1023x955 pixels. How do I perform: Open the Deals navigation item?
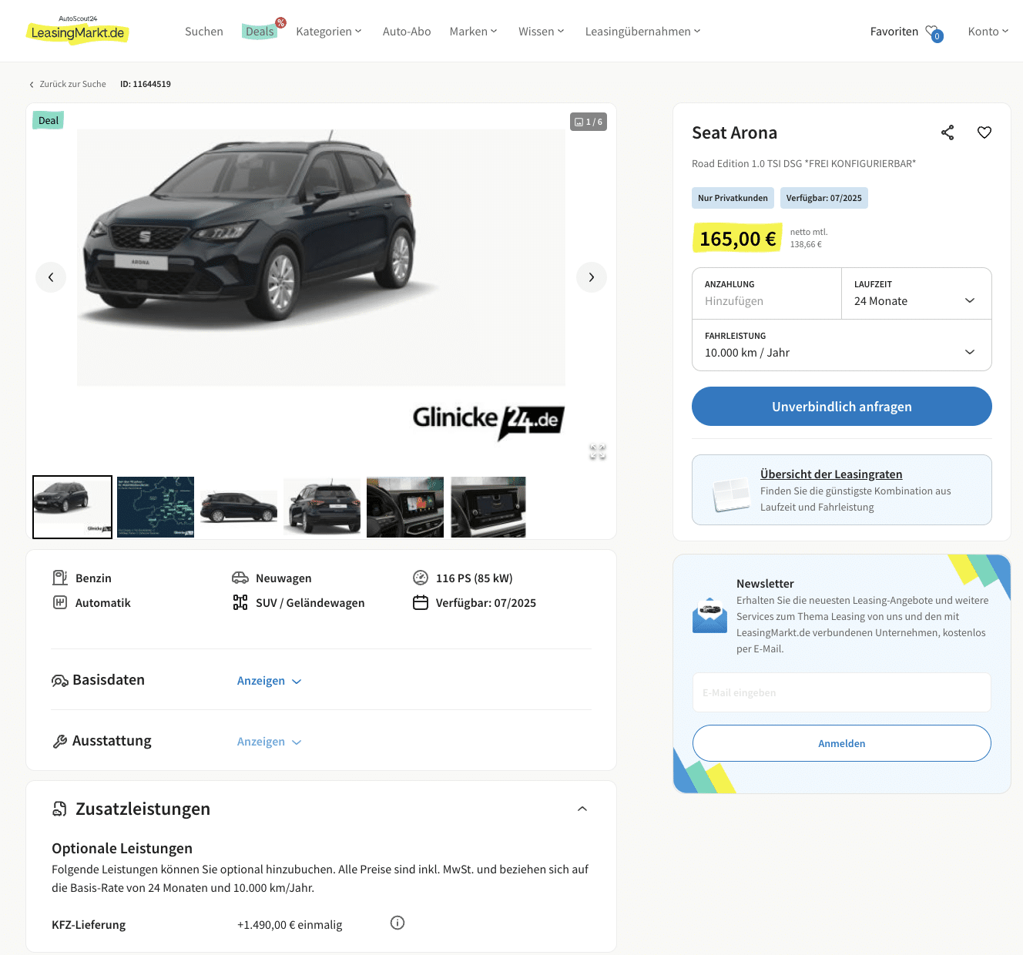pos(260,32)
